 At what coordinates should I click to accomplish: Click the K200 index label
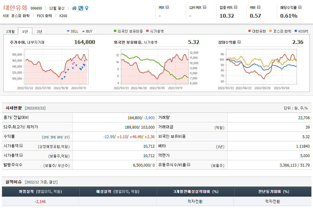click(x=63, y=16)
